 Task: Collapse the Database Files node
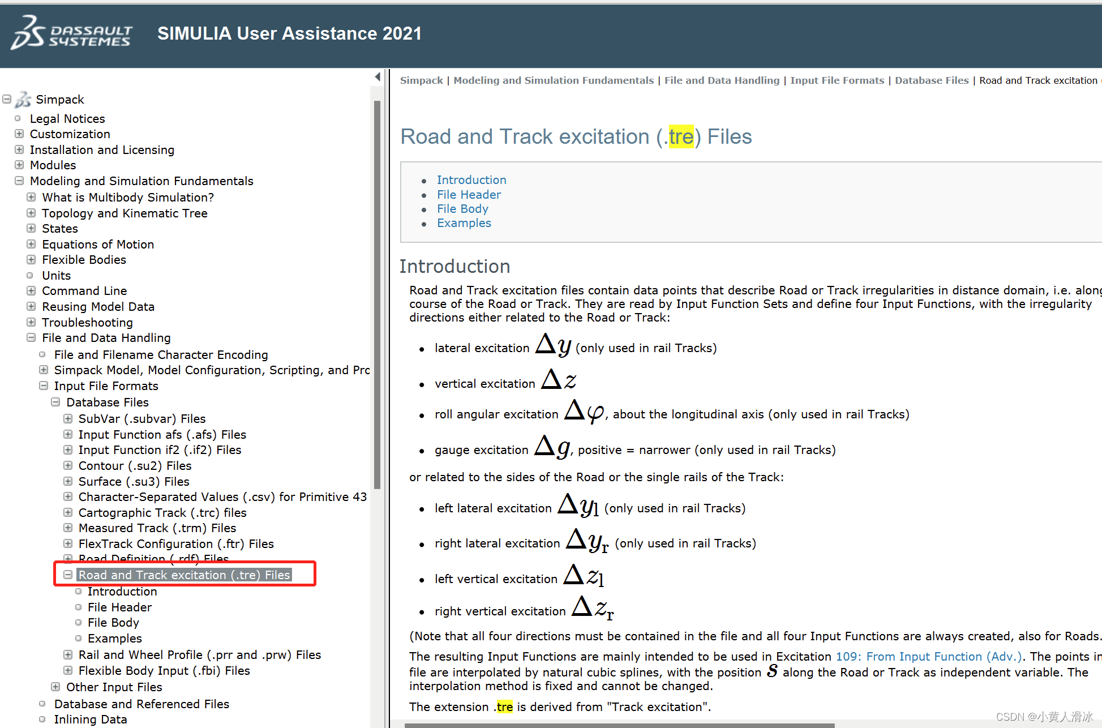tap(55, 402)
